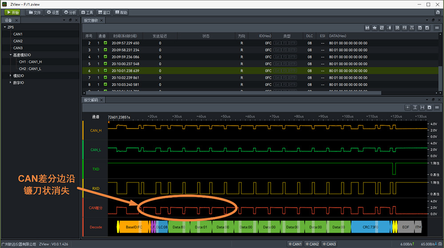Click the plus cursor icon in 报文解码 toolbar
Screen dimensions: 444x248
click(x=408, y=108)
